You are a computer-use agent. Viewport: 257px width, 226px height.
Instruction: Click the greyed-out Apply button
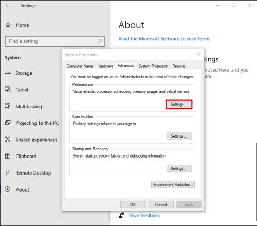[x=189, y=205]
